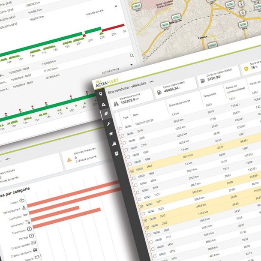Click the Batterie battery icon
261x261 pixels.
pyautogui.click(x=37, y=257)
